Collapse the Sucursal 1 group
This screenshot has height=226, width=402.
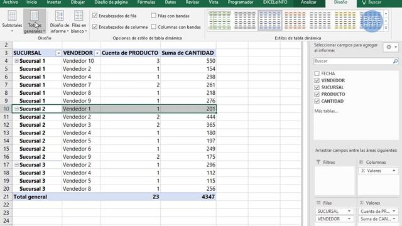16,61
